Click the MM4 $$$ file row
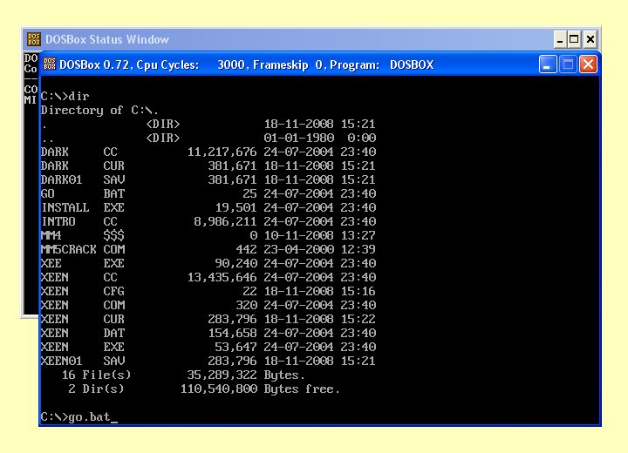 [208, 235]
